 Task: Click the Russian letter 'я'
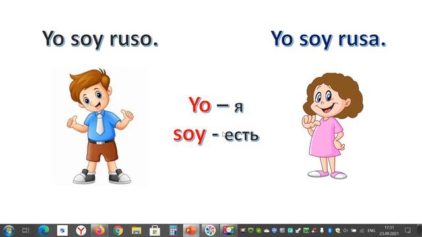[x=239, y=107]
